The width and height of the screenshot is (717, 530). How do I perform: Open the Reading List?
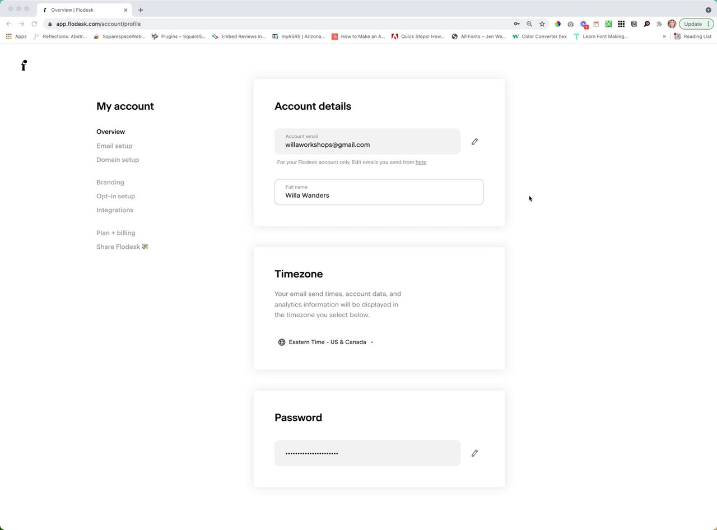click(x=692, y=36)
